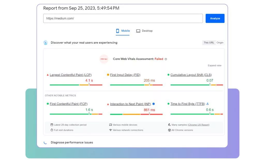Click the All Chrome versions text
The image size is (265, 160).
(182, 130)
